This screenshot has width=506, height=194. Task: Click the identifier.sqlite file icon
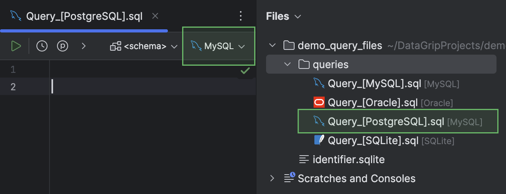pos(304,160)
